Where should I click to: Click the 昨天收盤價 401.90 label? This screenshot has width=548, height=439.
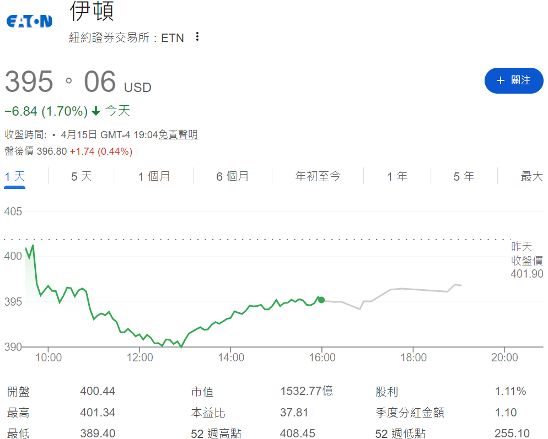(x=526, y=260)
